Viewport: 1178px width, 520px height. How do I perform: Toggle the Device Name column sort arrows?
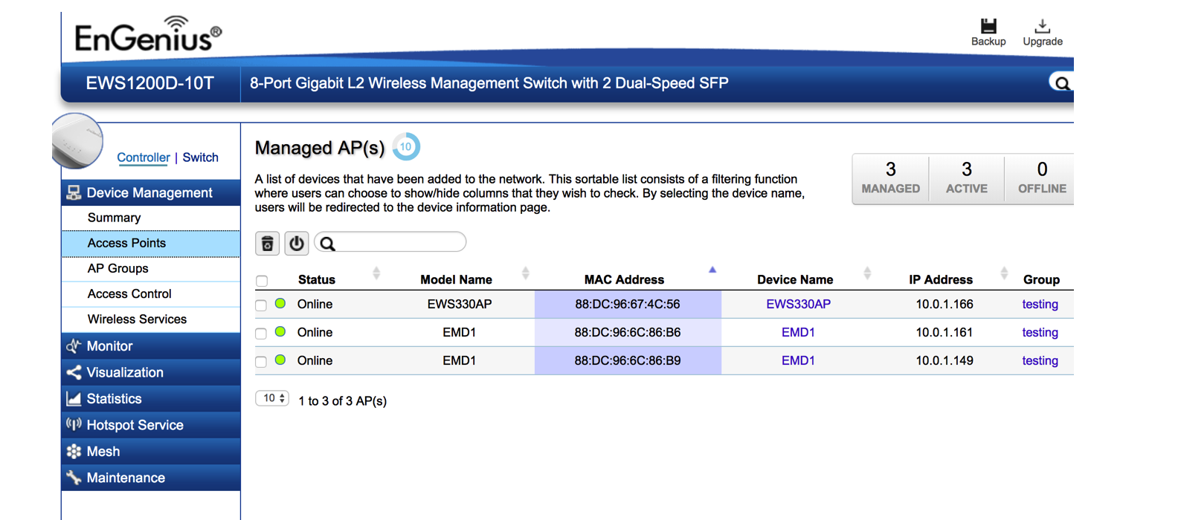click(x=867, y=273)
